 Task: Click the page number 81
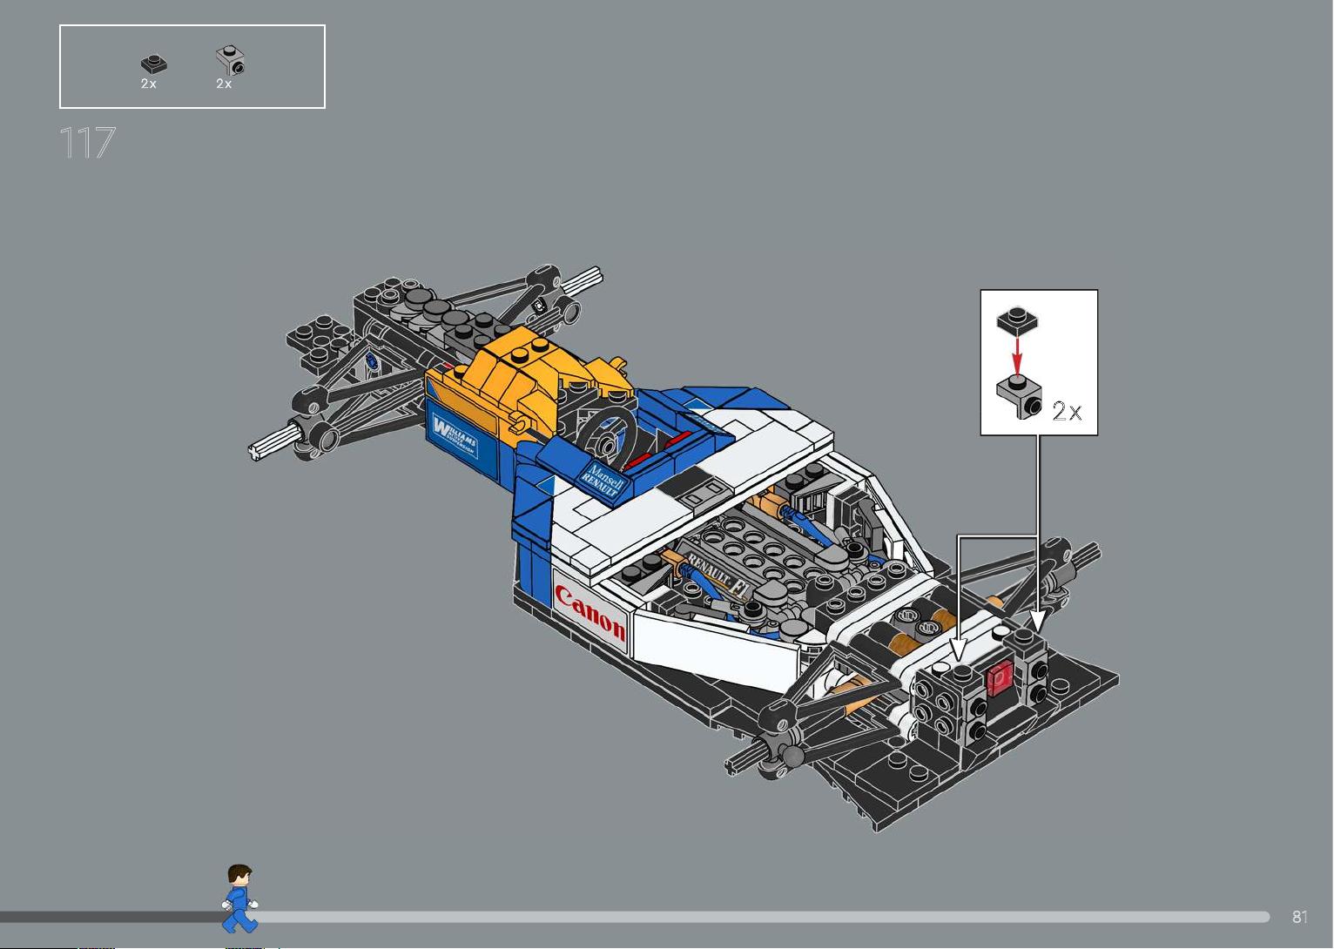tap(1300, 917)
